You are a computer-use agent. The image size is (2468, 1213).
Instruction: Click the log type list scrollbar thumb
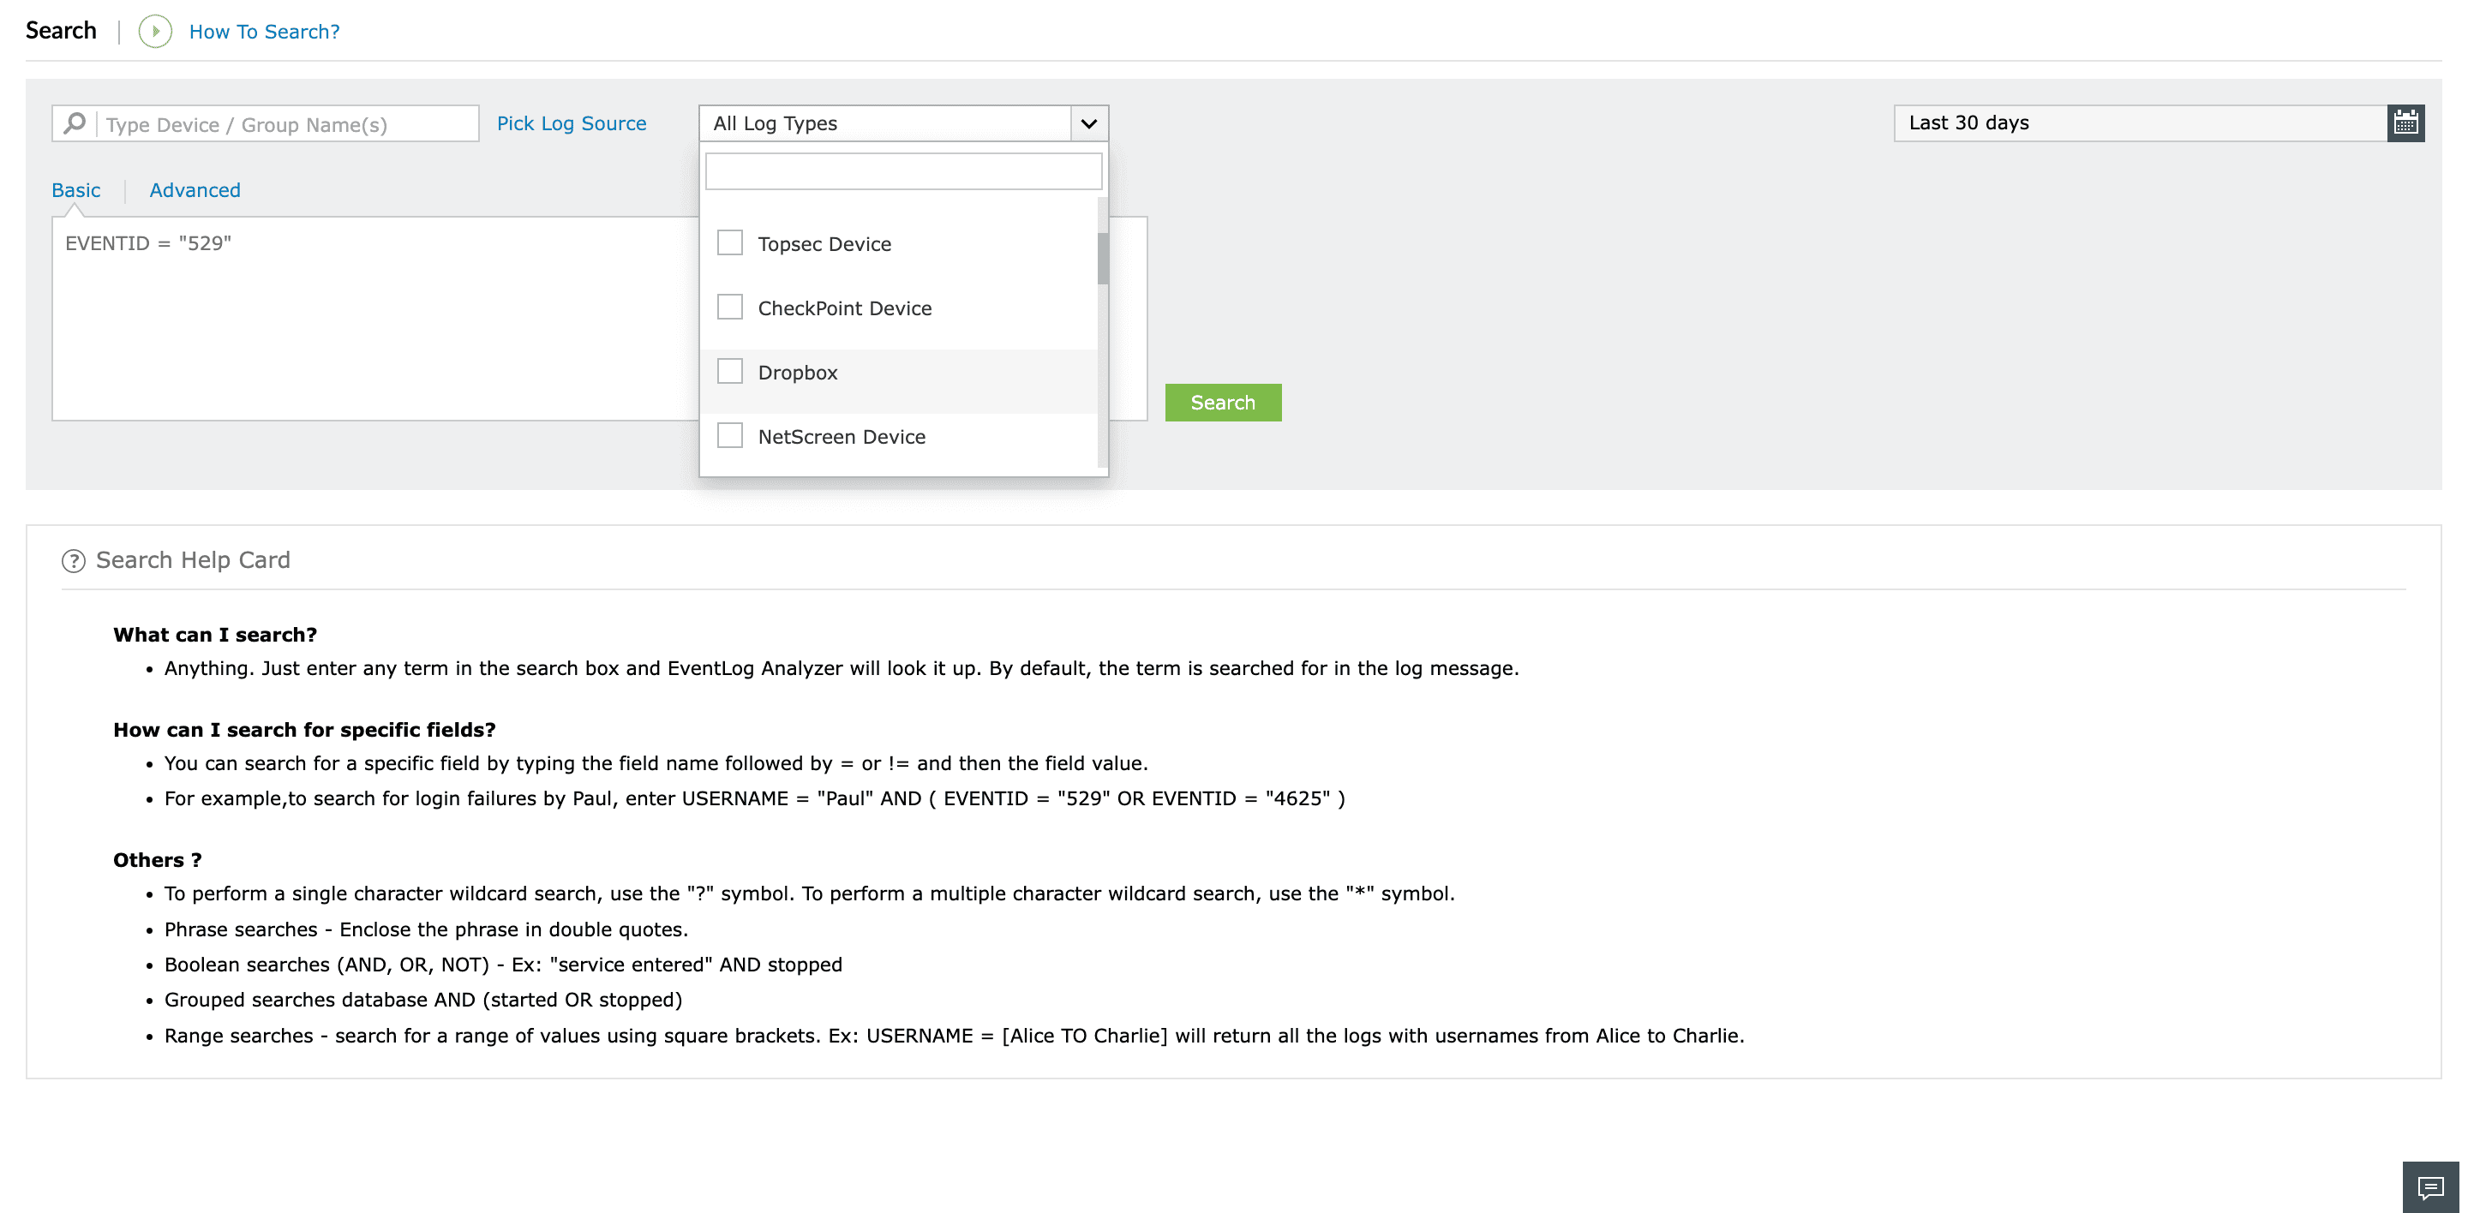(x=1103, y=258)
